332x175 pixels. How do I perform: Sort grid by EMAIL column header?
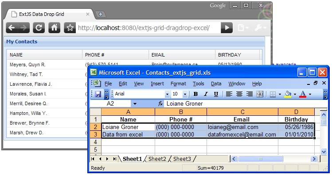(182, 55)
